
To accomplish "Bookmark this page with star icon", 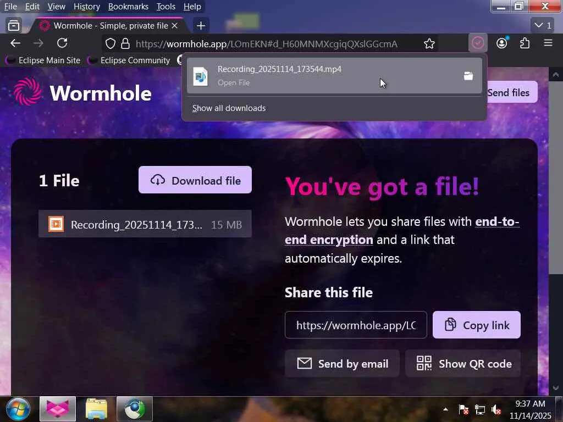I will pos(429,44).
